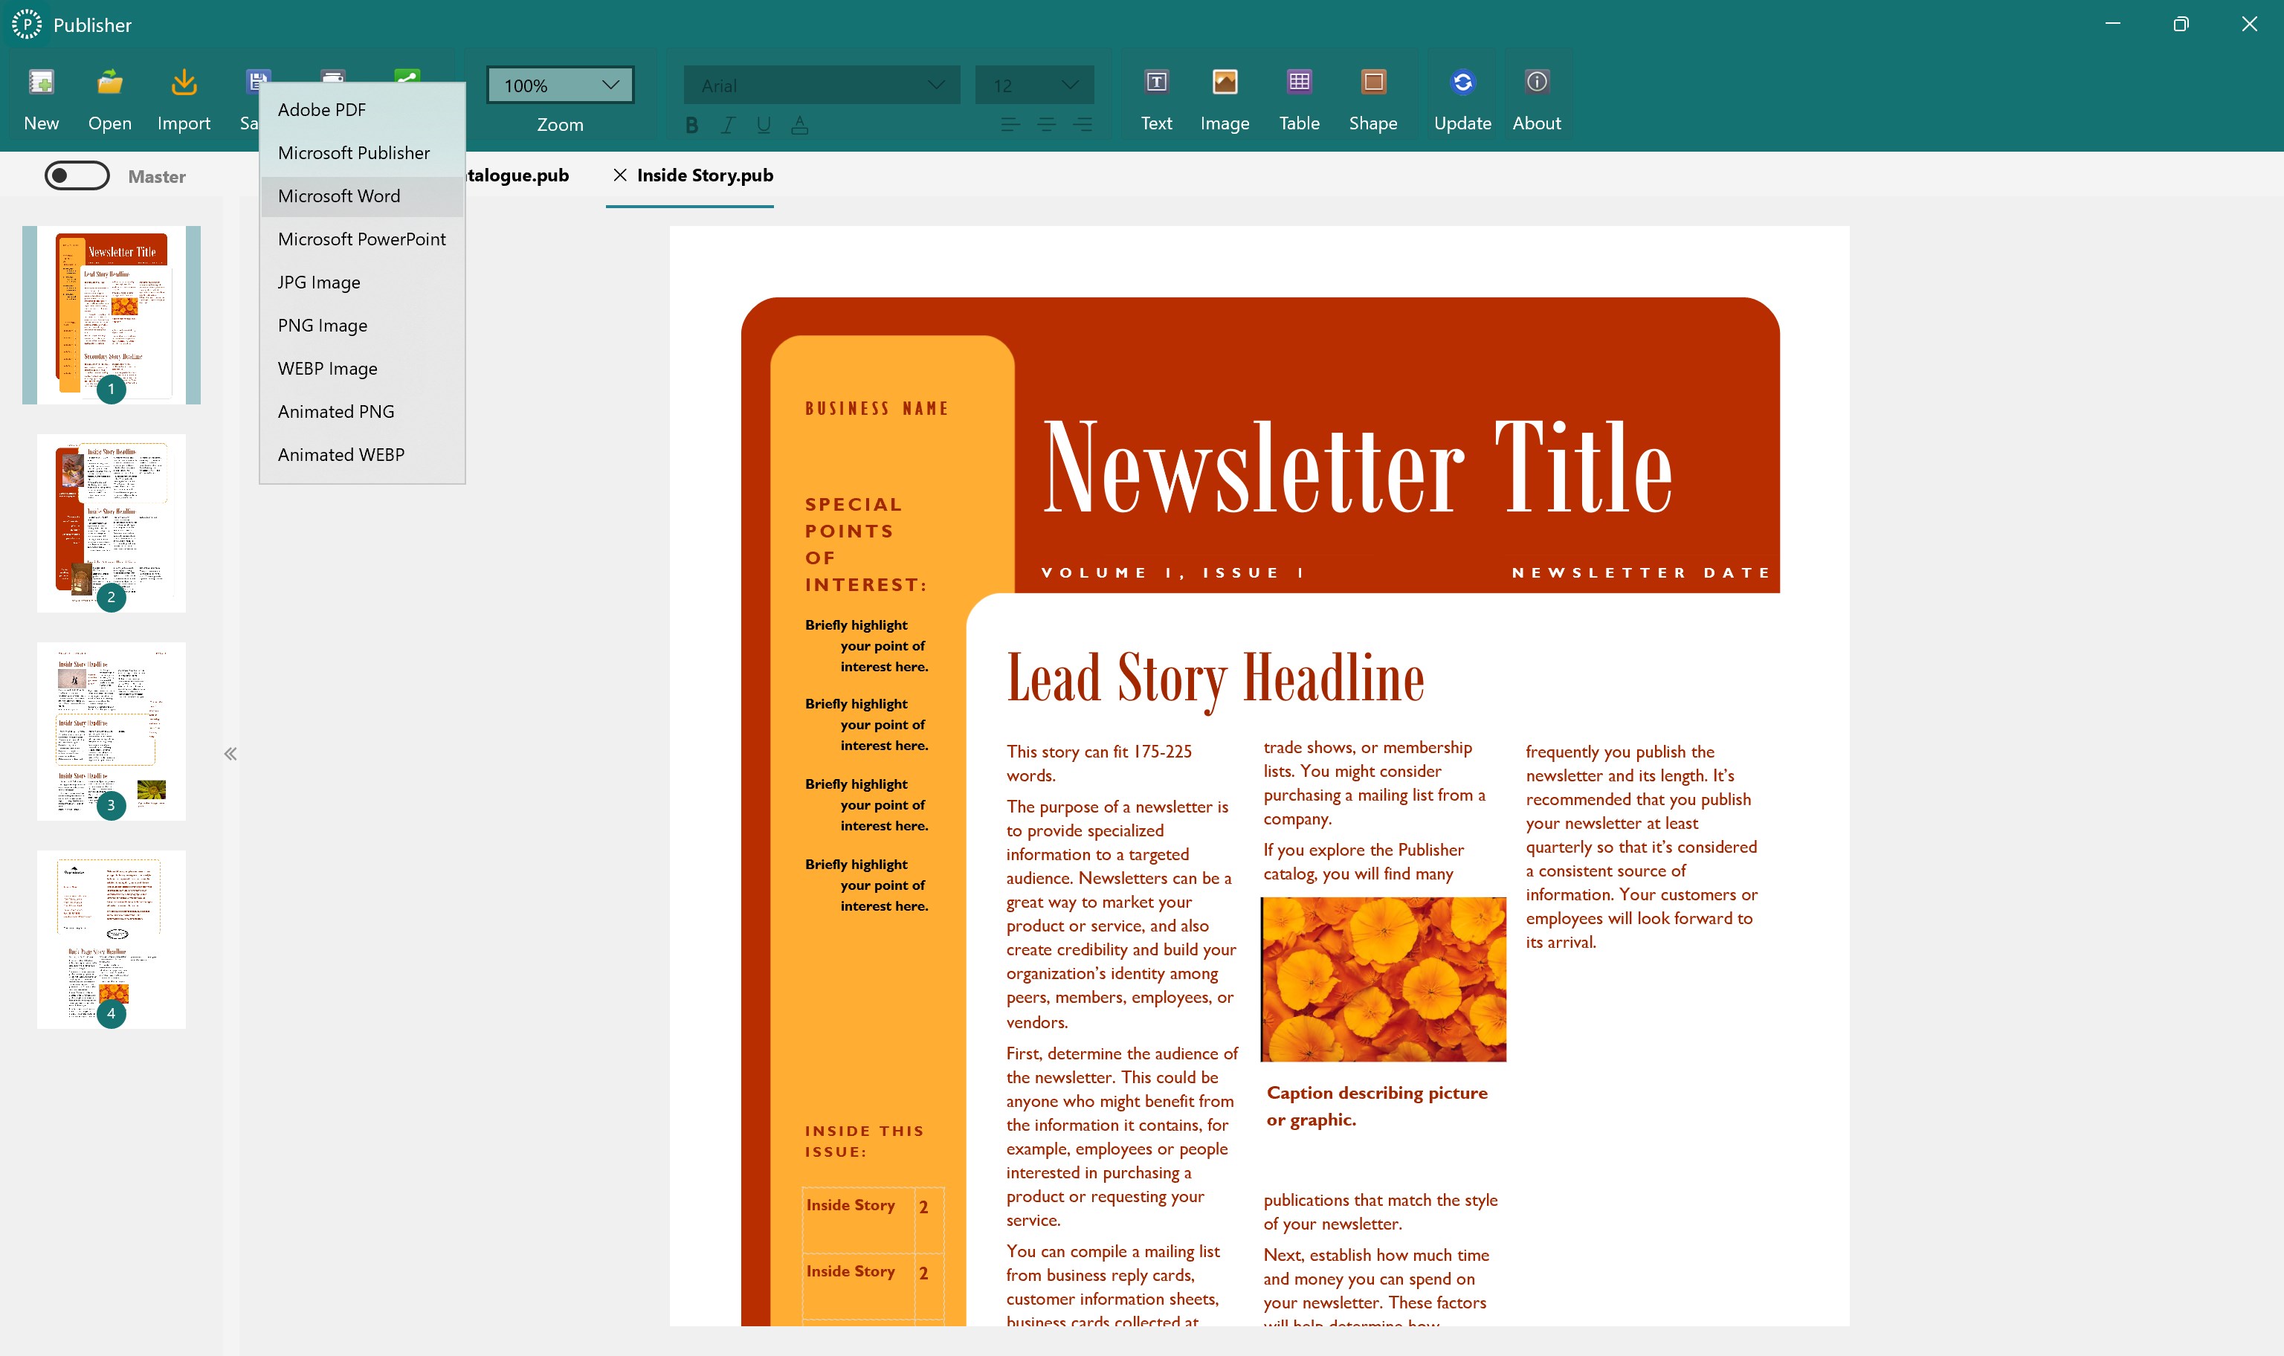Insert a shape with the Shape icon

pyautogui.click(x=1373, y=94)
